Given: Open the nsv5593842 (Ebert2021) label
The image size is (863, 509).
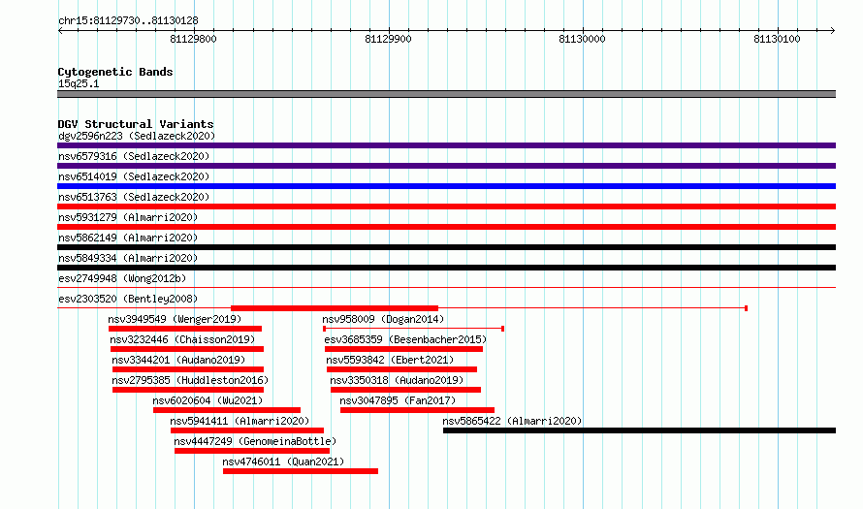Looking at the screenshot, I should click(390, 360).
